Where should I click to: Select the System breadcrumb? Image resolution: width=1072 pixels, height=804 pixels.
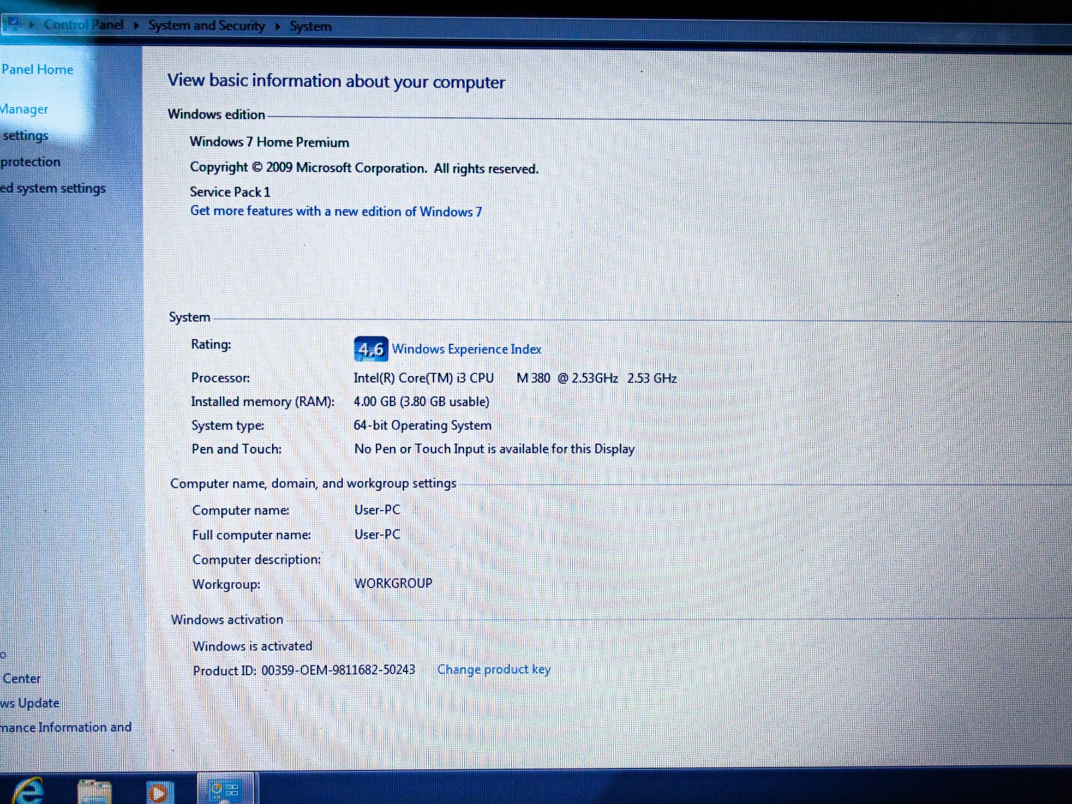tap(310, 26)
